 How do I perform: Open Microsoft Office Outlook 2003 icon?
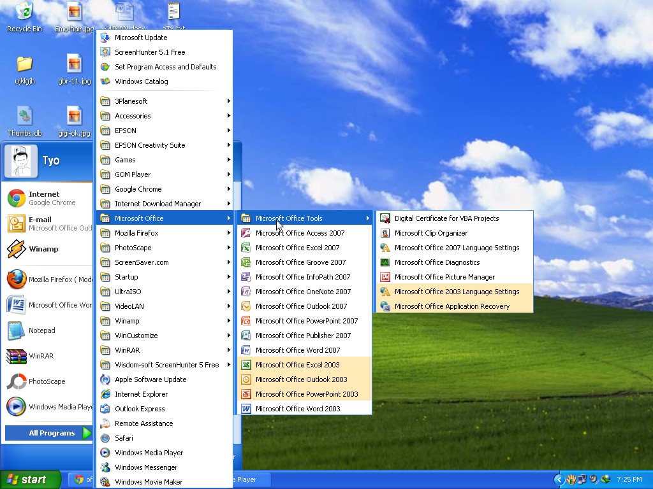246,379
